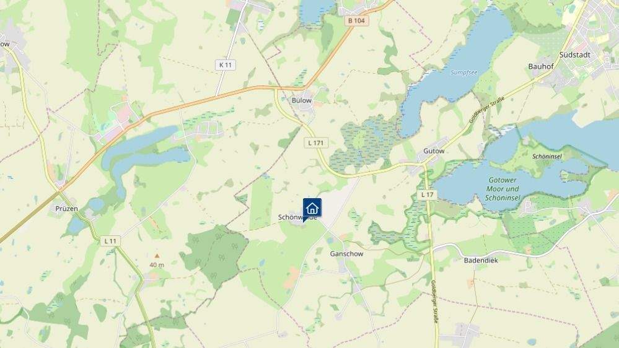Click the B 104 road shield

[356, 20]
